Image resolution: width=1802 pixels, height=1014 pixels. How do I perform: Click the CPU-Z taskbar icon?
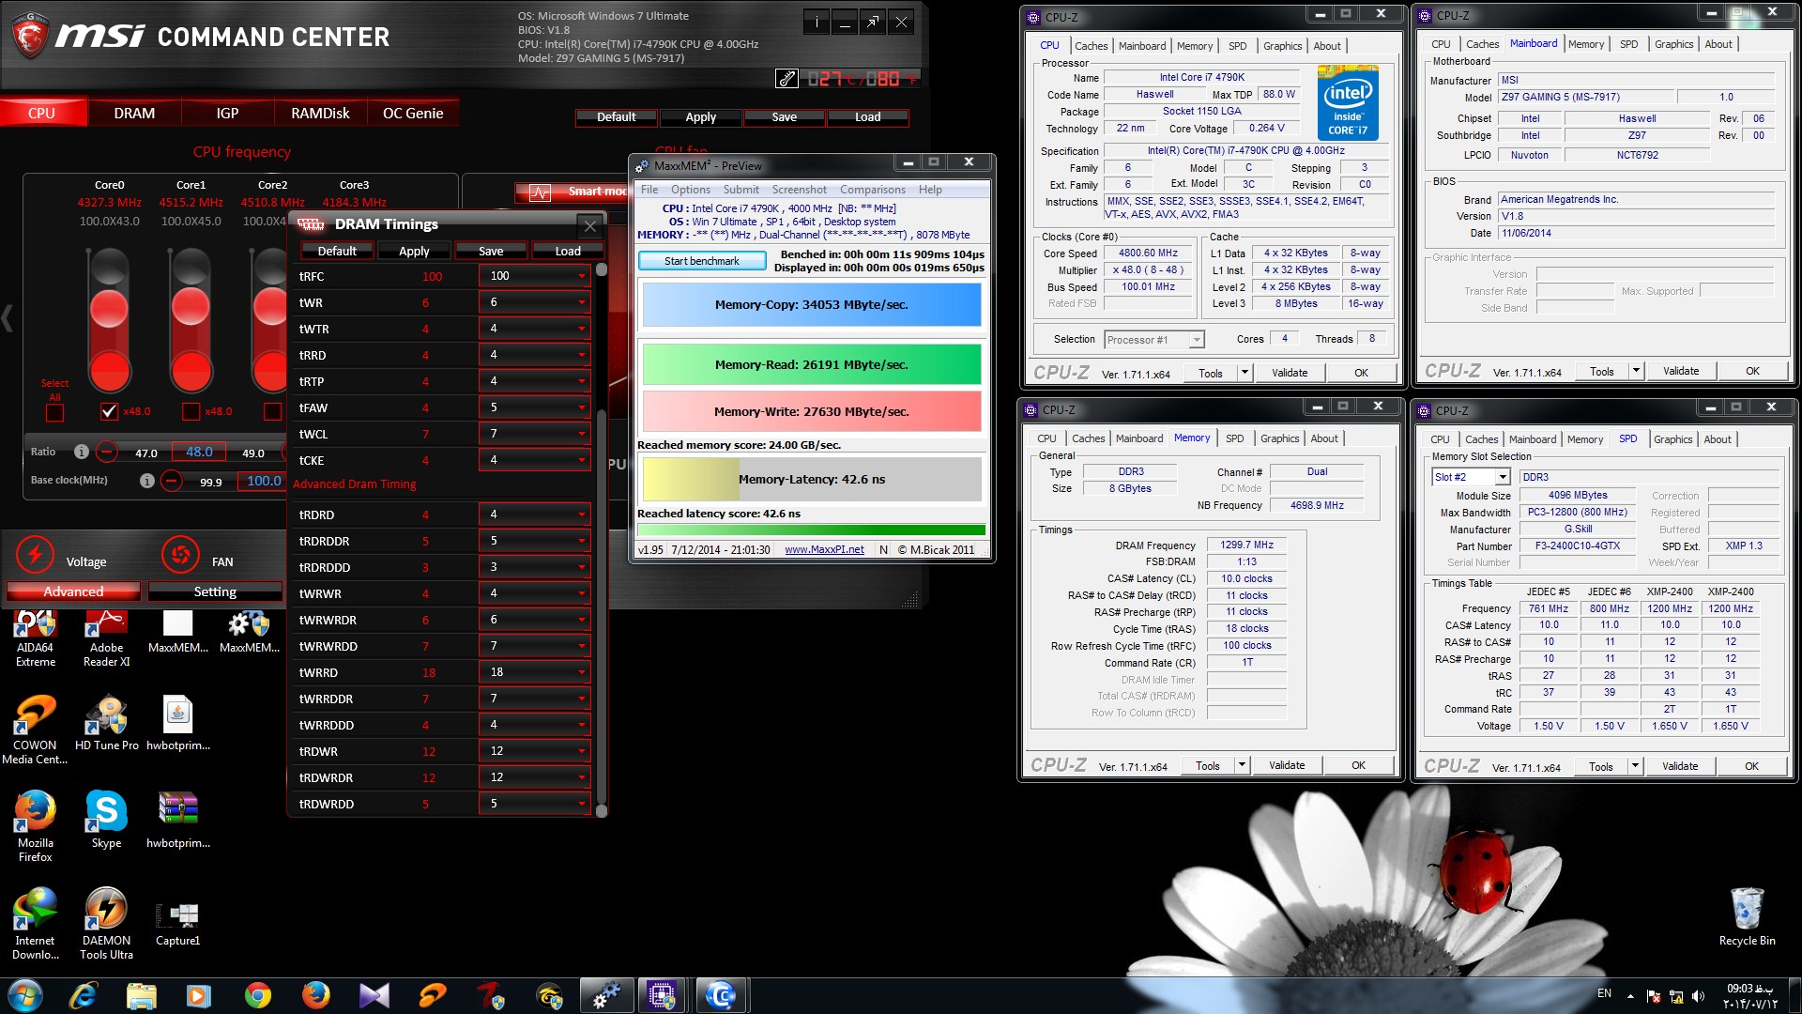662,995
